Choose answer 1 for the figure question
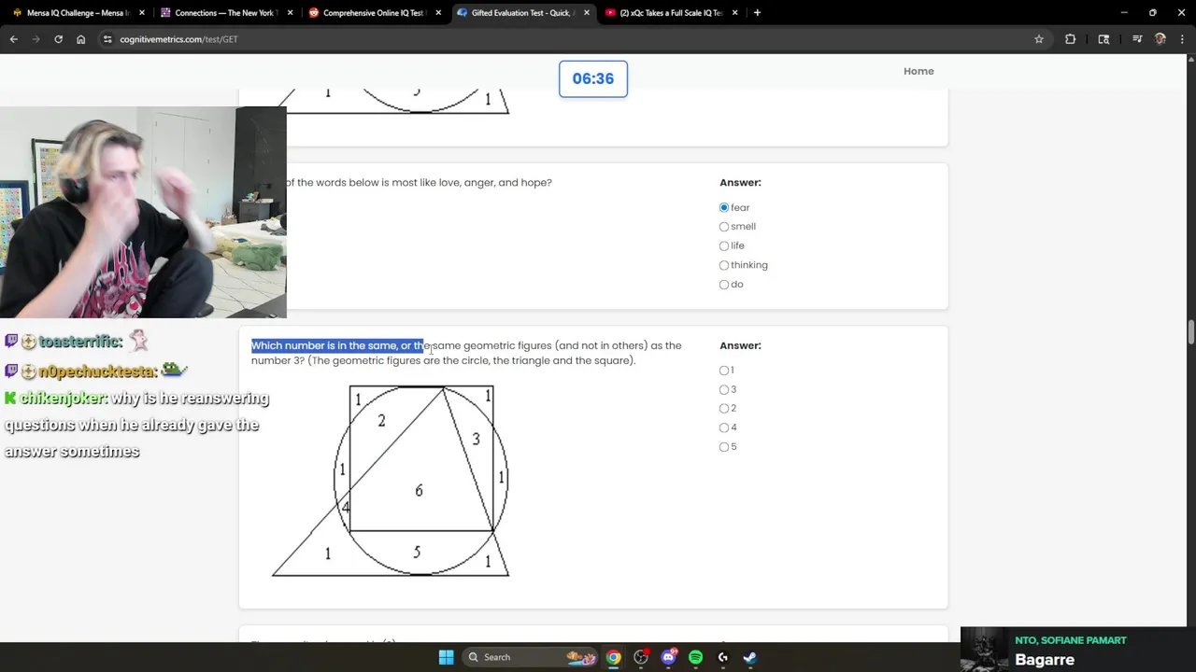The image size is (1196, 672). click(x=724, y=371)
